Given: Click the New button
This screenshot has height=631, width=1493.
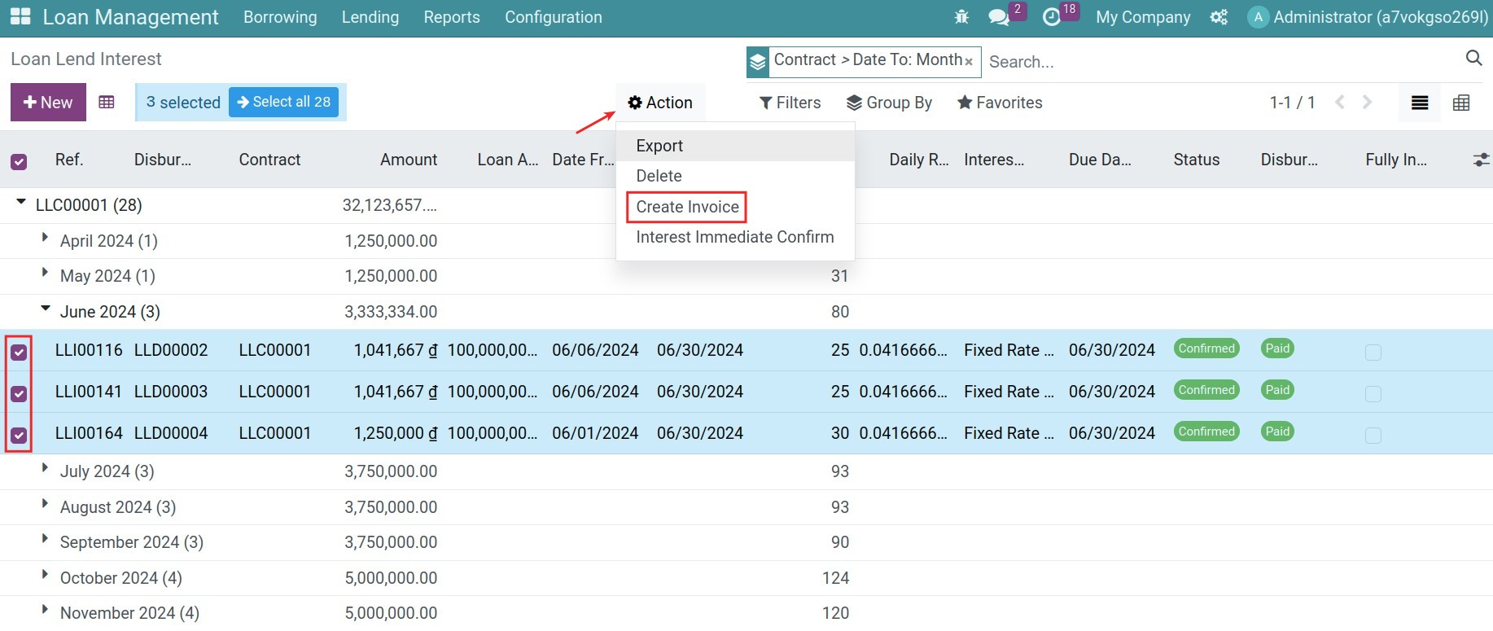Looking at the screenshot, I should pyautogui.click(x=48, y=103).
